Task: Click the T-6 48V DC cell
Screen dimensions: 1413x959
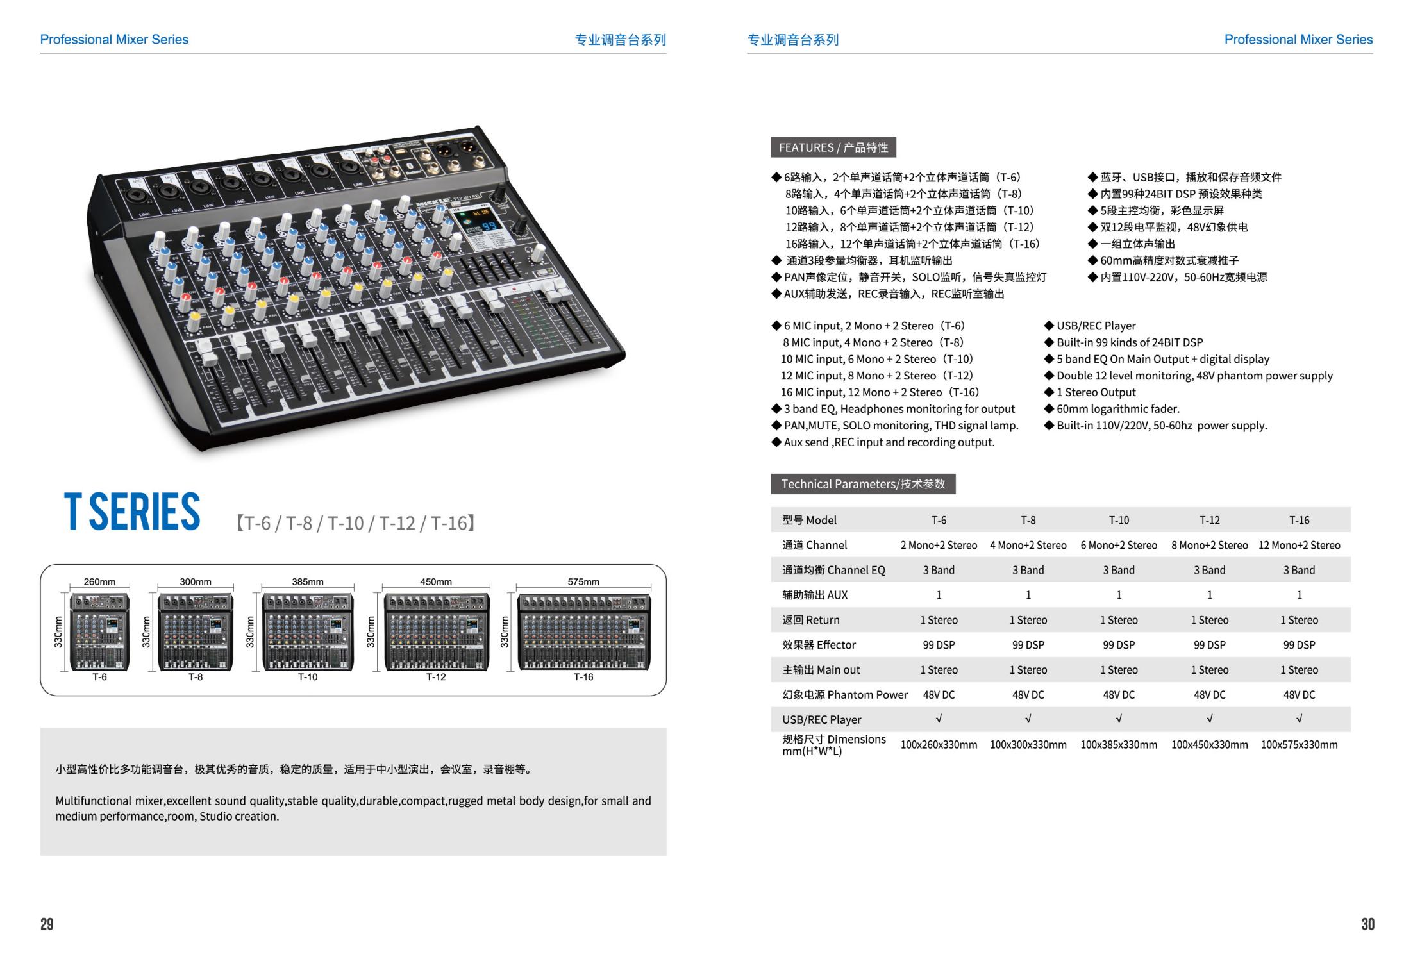Action: (x=939, y=695)
